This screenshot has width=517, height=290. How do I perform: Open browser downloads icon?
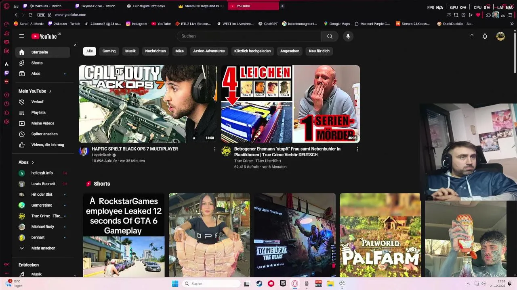503,15
